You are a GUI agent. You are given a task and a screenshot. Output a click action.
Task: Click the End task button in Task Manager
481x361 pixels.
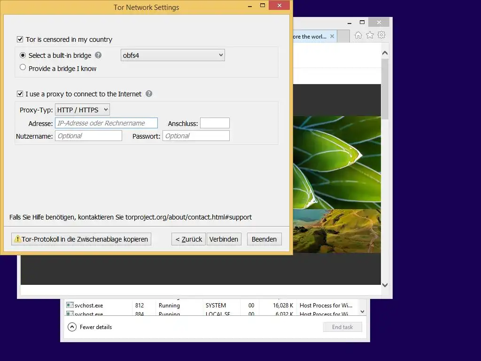click(342, 327)
